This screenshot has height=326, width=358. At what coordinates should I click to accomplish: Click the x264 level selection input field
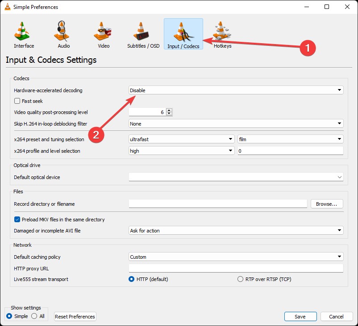tap(290, 151)
